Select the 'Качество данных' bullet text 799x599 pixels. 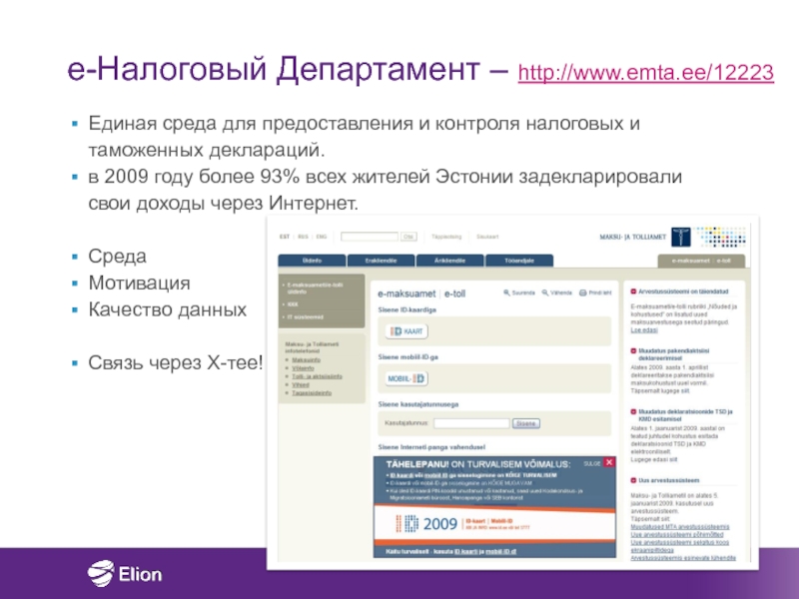click(x=167, y=309)
